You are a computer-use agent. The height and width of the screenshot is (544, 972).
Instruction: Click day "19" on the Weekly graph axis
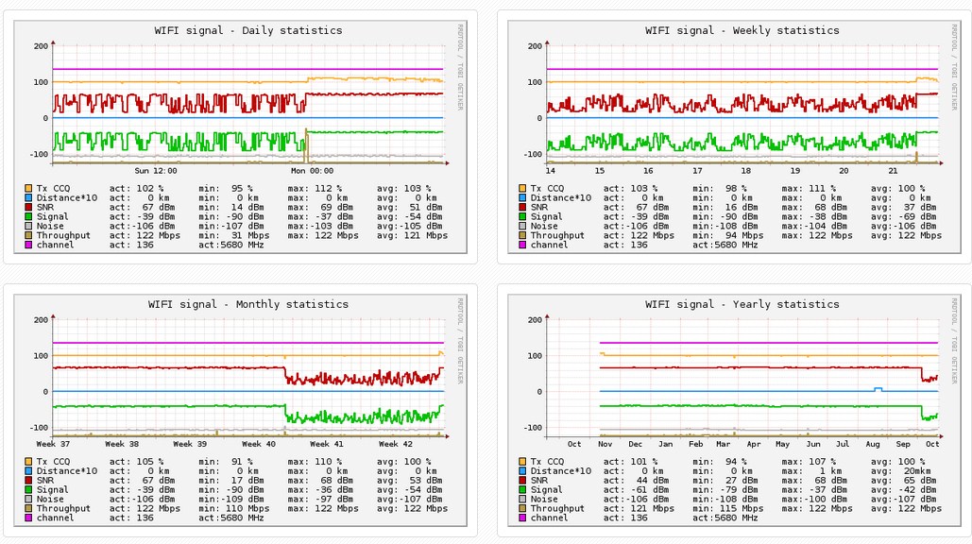794,171
